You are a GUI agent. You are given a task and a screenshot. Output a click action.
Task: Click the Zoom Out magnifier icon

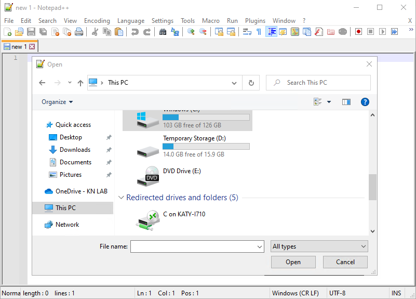[203, 32]
